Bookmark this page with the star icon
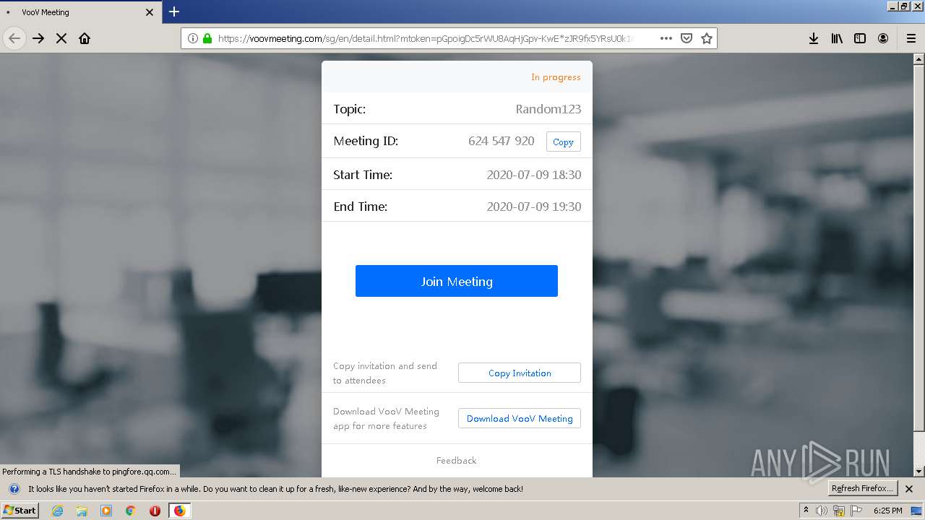The image size is (925, 520). (707, 38)
